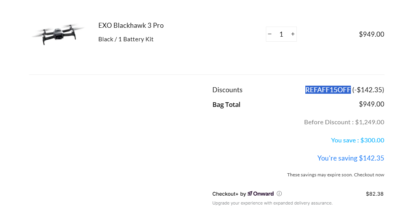Select the REFAFF15OFF discount code
The width and height of the screenshot is (400, 213).
tap(328, 90)
